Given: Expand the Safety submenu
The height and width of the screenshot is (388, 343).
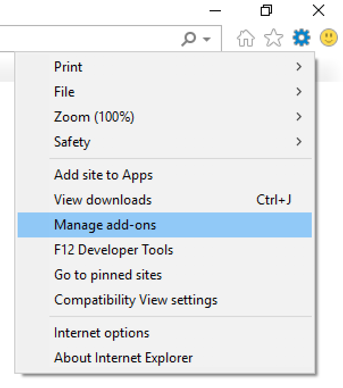Looking at the screenshot, I should point(165,142).
